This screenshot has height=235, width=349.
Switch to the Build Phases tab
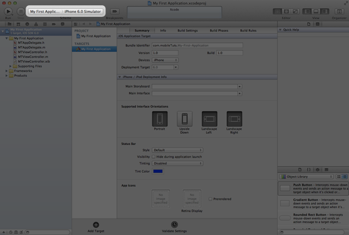tap(219, 30)
